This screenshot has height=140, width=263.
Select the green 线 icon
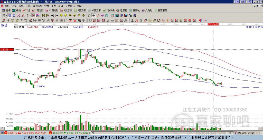[x=107, y=16]
